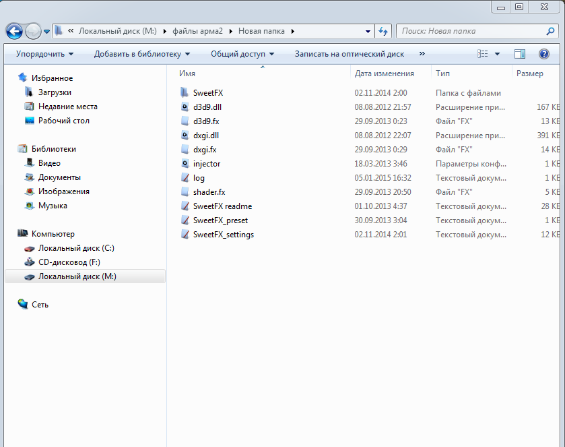
Task: Click 28 КБ size of SweetFX readme
Action: click(550, 206)
